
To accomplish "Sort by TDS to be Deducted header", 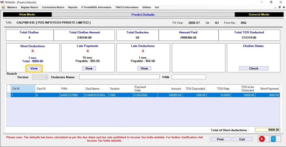I will 243,89.
